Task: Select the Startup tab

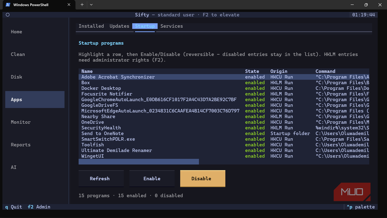Action: pos(145,26)
